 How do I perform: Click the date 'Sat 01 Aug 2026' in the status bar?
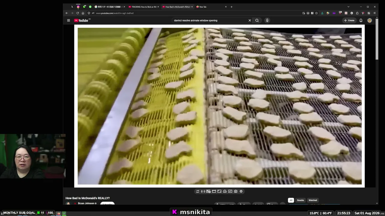click(x=367, y=213)
